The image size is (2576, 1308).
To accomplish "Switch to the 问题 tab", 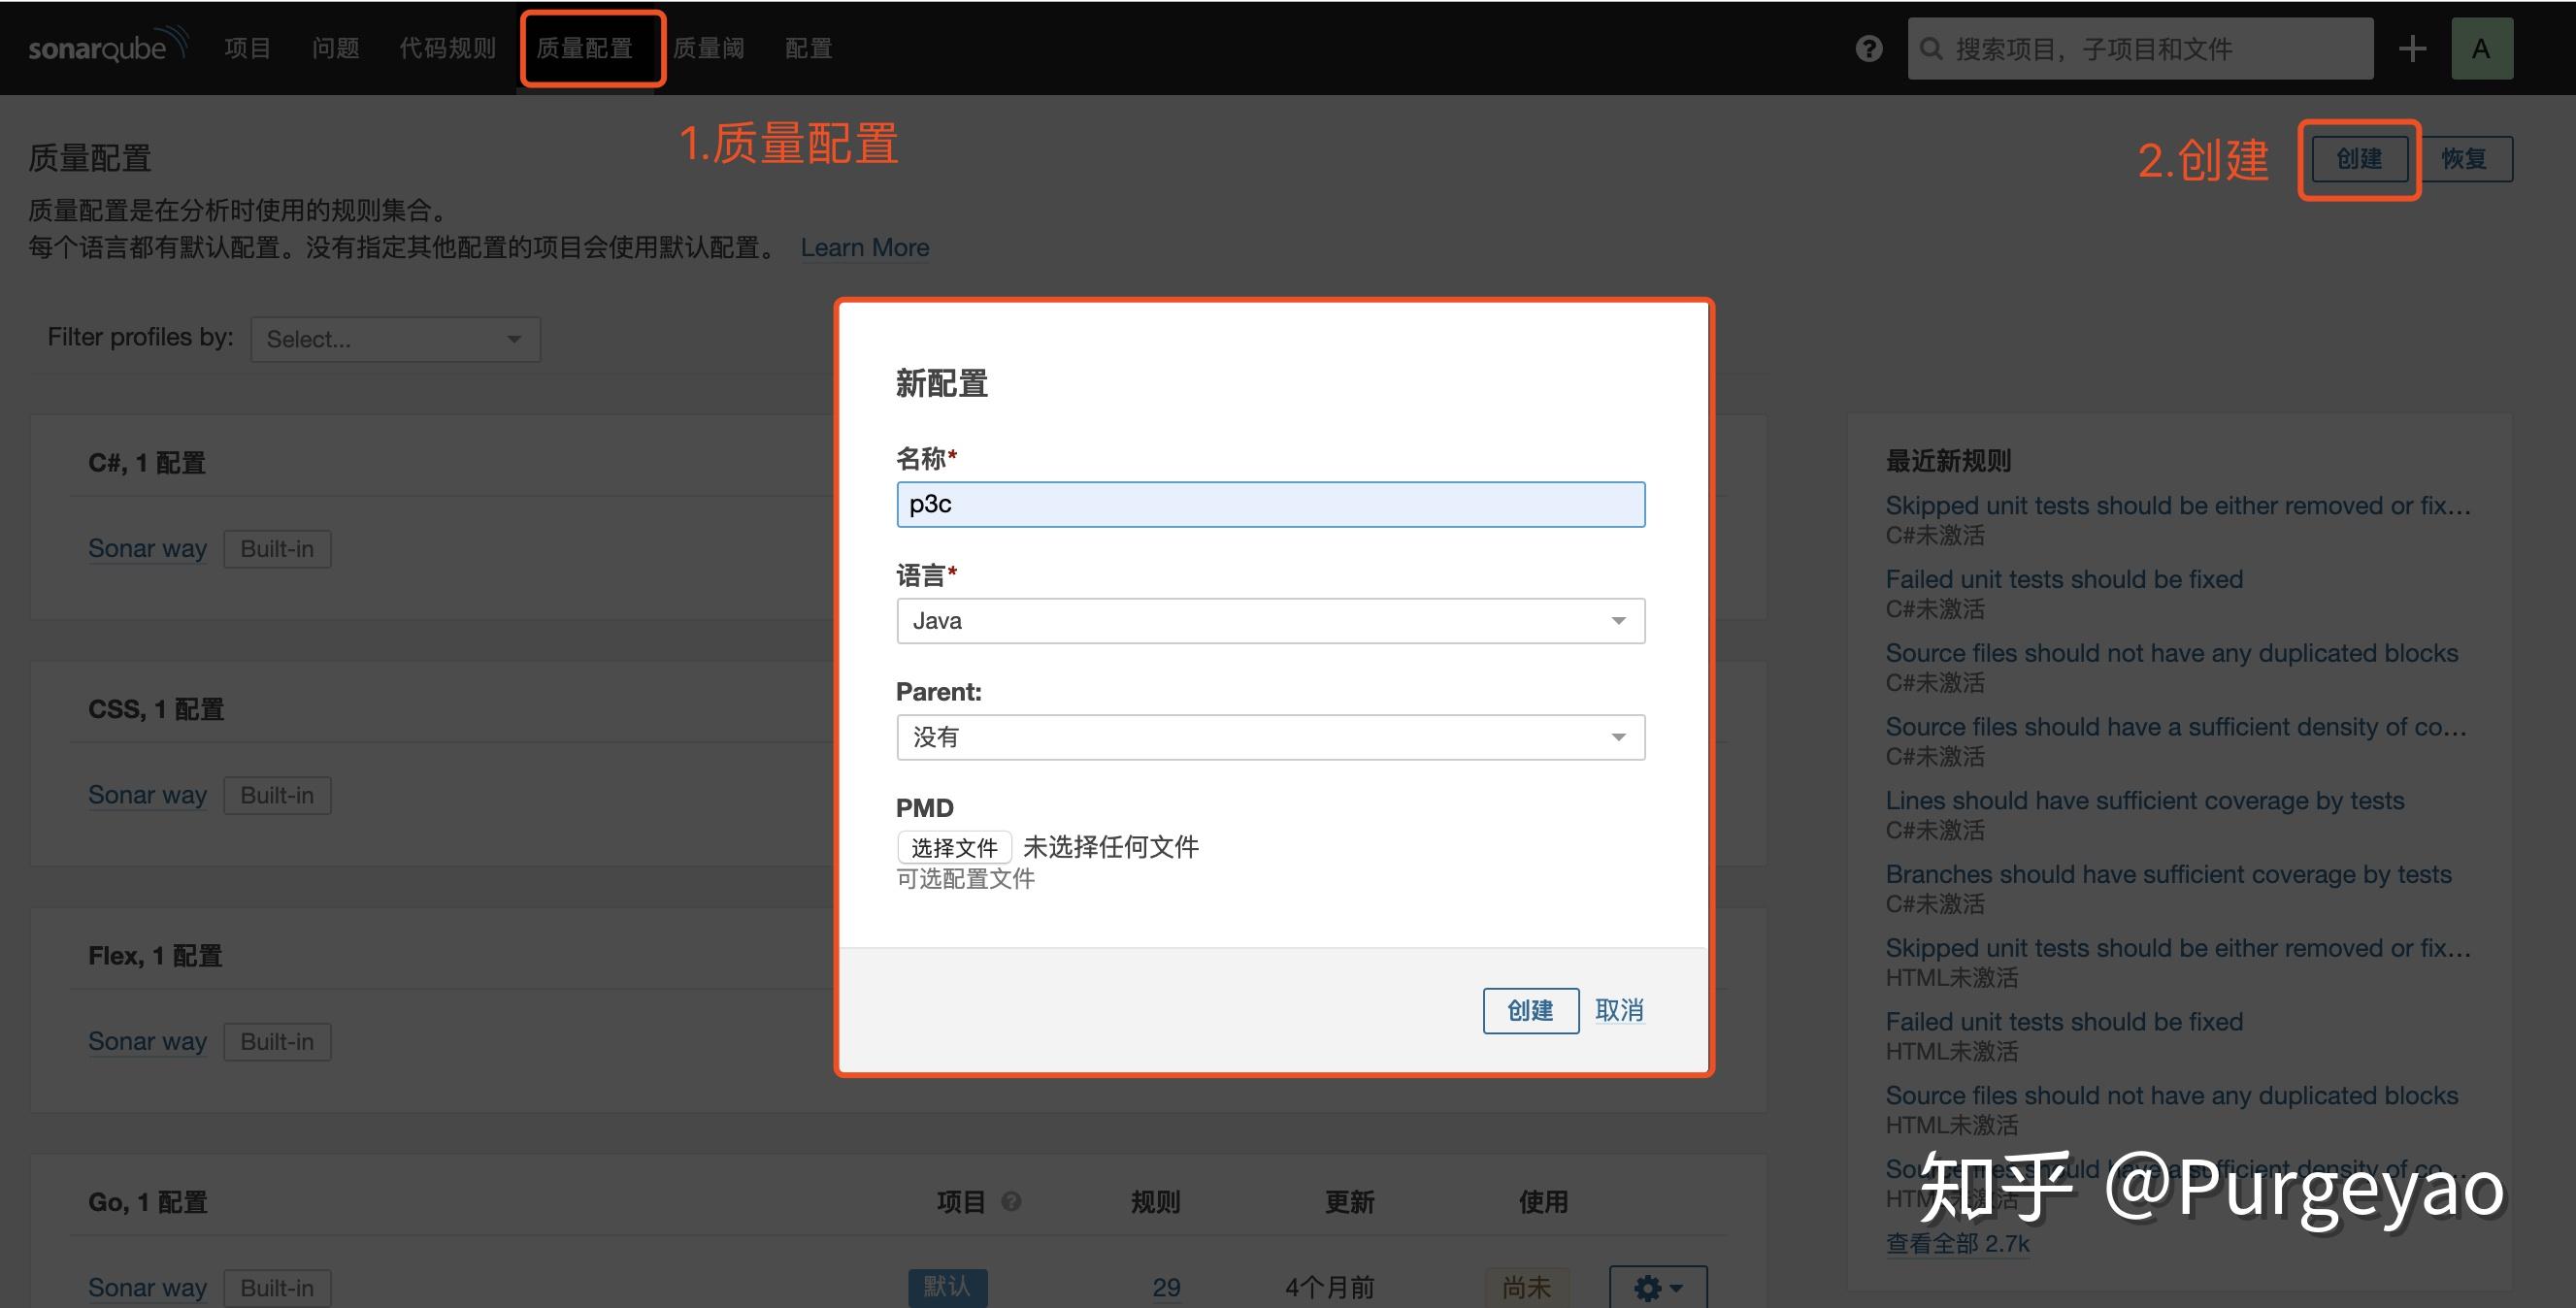I will click(x=334, y=47).
